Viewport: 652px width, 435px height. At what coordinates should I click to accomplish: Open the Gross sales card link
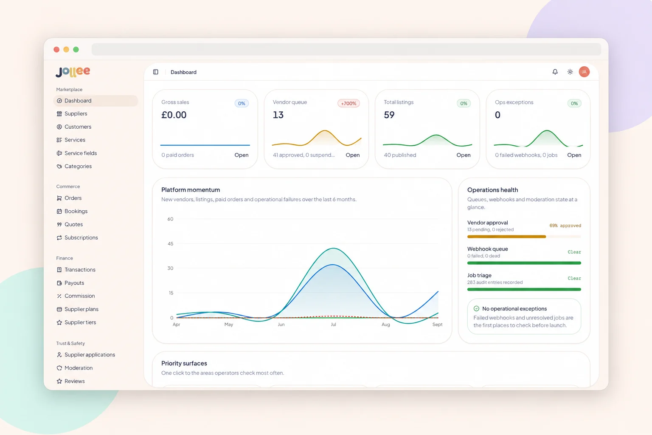pos(241,155)
